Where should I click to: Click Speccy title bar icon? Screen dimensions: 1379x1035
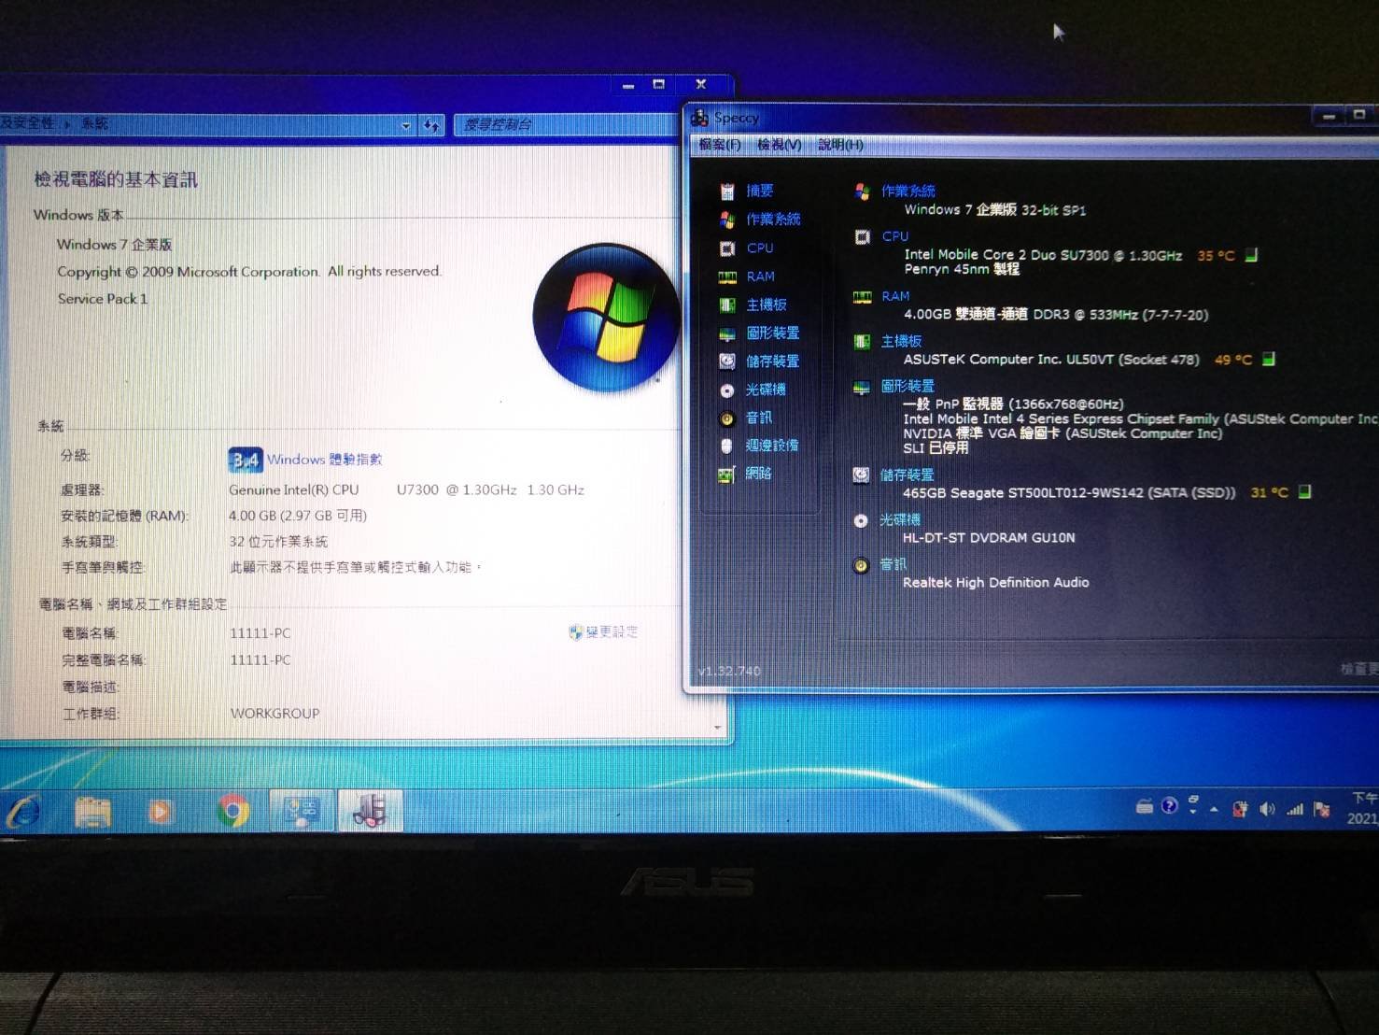699,118
